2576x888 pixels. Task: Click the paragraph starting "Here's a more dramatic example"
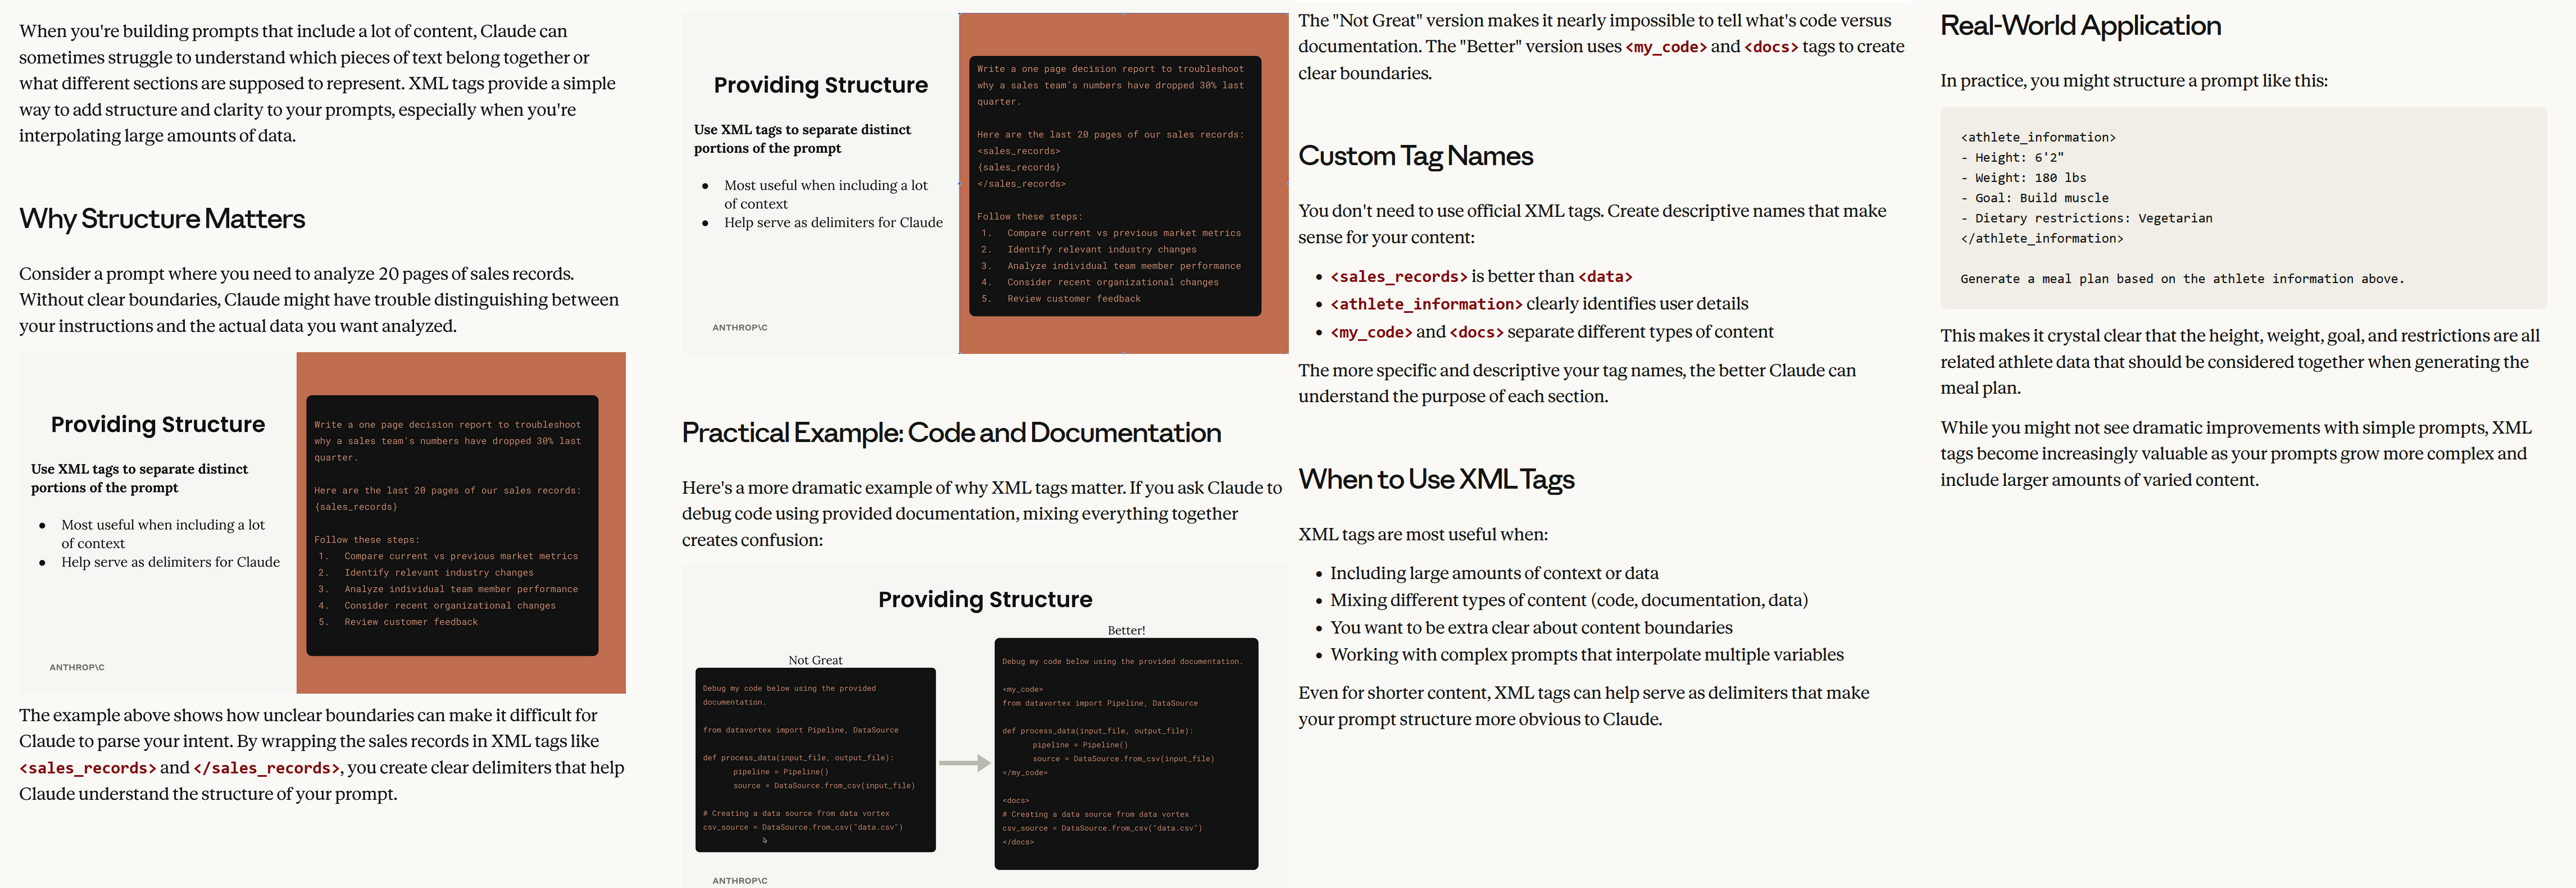tap(982, 514)
